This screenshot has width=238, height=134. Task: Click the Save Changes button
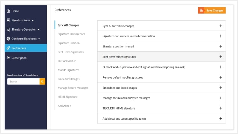(212, 10)
